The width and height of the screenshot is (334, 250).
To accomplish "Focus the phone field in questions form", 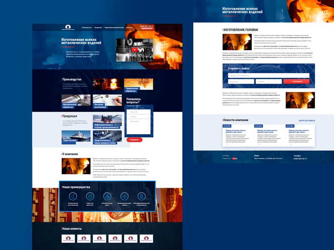I will [x=139, y=117].
